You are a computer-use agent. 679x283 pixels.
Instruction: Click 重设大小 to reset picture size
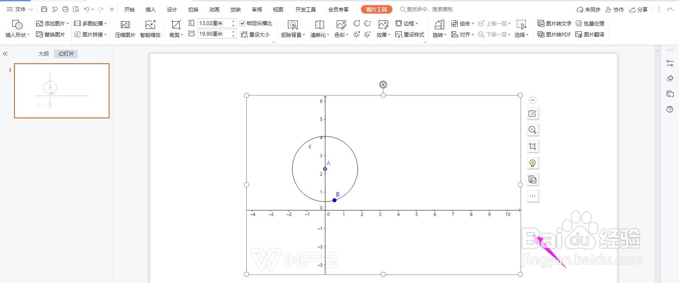(255, 34)
